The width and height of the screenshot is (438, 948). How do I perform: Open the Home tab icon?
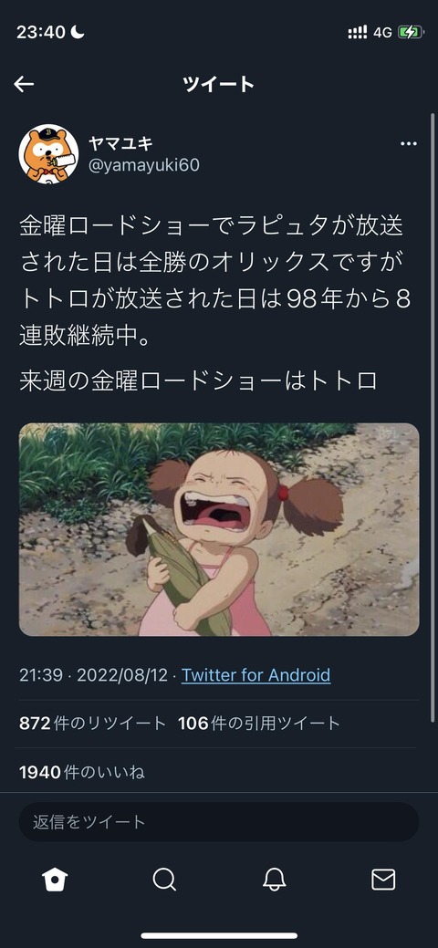pos(55,880)
